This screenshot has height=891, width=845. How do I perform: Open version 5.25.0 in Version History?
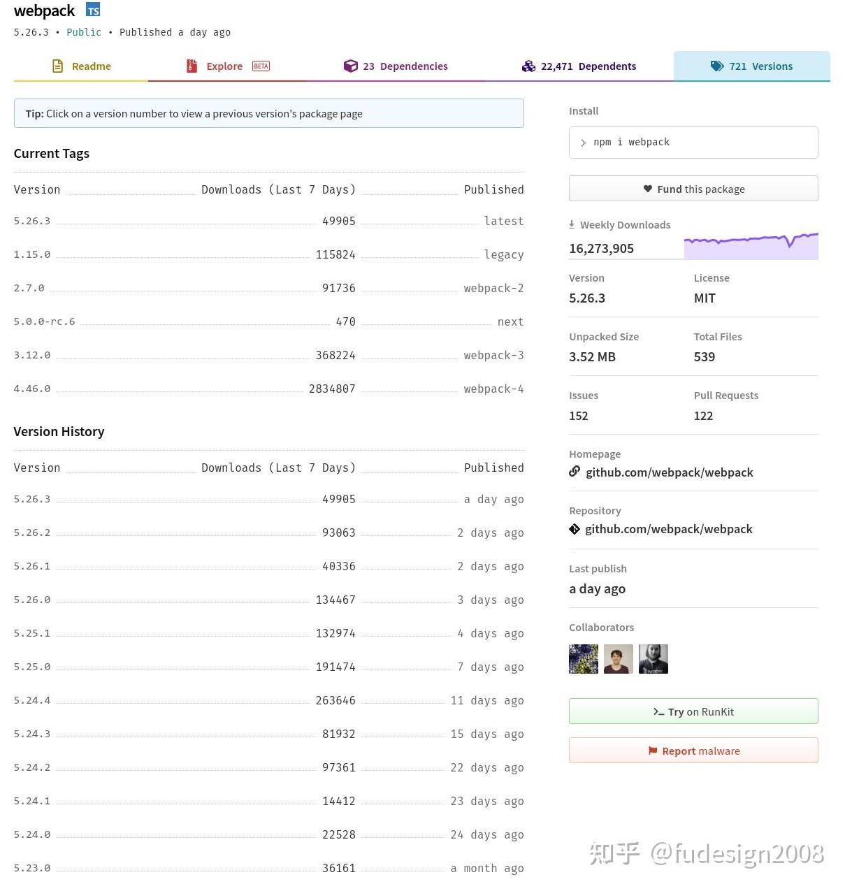coord(32,667)
